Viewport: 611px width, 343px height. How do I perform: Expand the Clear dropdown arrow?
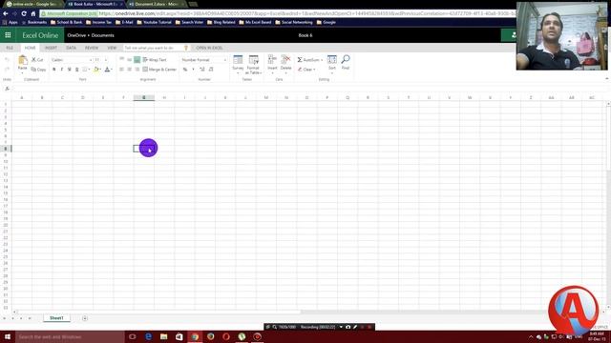tap(314, 70)
